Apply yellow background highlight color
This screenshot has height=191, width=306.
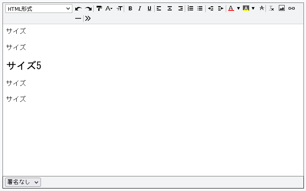(x=246, y=8)
